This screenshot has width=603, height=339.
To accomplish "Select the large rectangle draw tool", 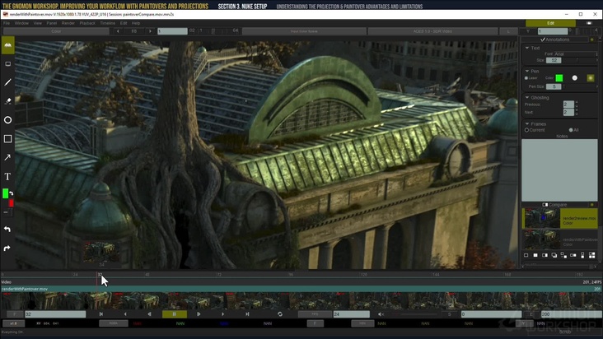I will [7, 138].
